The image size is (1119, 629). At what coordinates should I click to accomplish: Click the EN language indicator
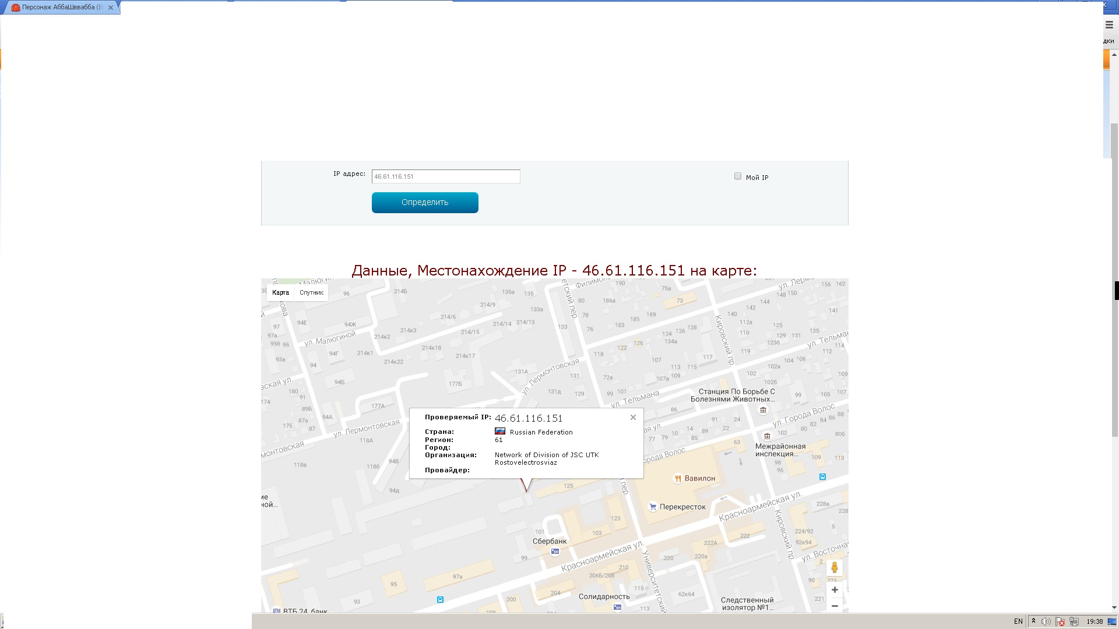coord(1018,621)
